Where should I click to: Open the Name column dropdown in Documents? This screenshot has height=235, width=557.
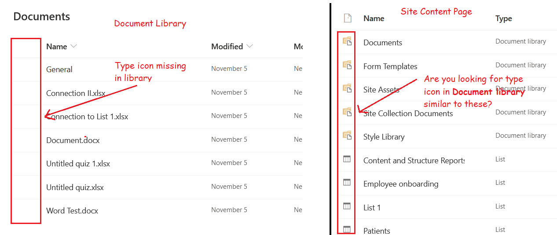pos(73,46)
